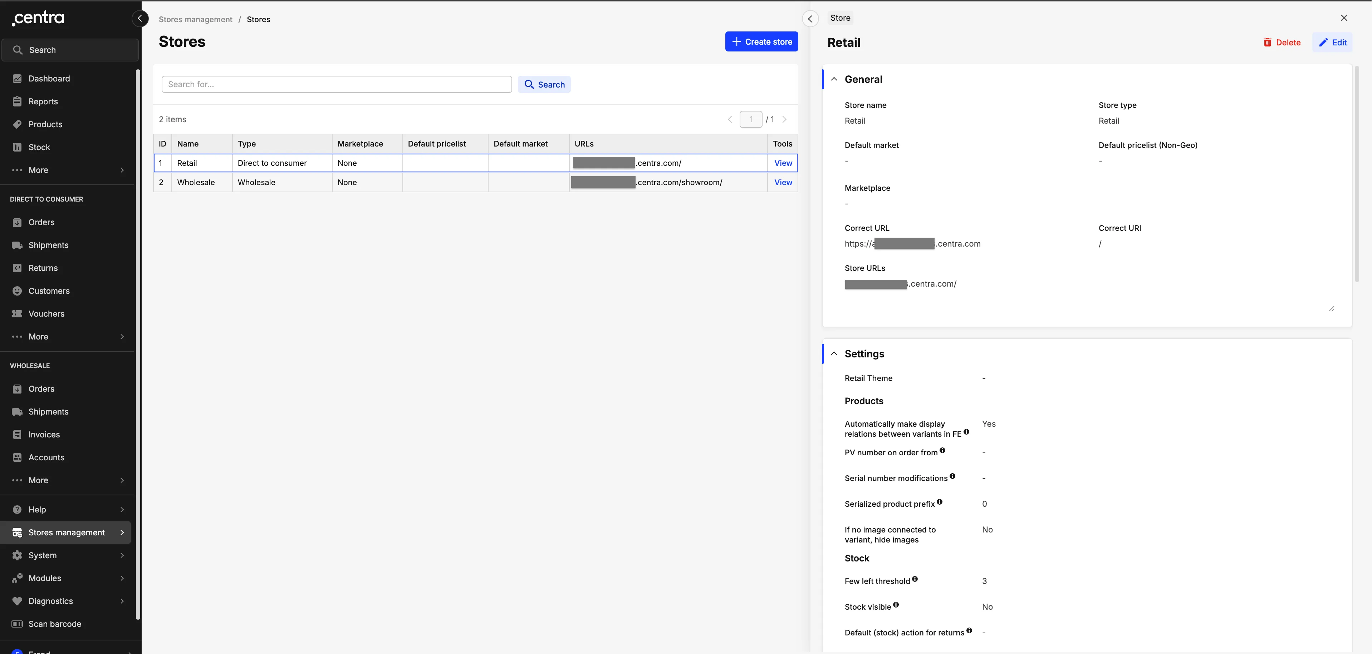Click the Scan barcode icon

coord(17,624)
